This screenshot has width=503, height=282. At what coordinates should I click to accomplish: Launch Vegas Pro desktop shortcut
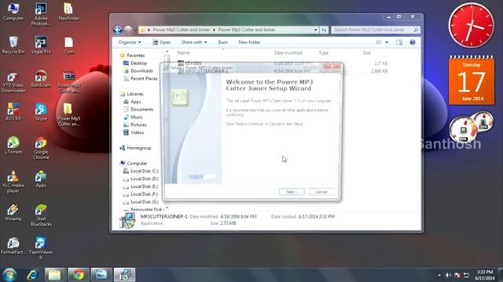click(41, 45)
